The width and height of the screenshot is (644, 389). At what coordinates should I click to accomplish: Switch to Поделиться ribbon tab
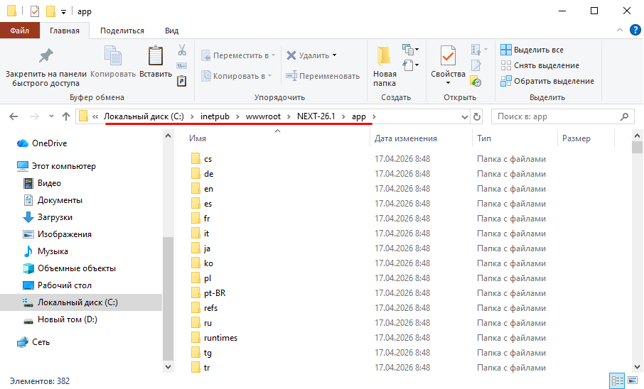(x=122, y=31)
